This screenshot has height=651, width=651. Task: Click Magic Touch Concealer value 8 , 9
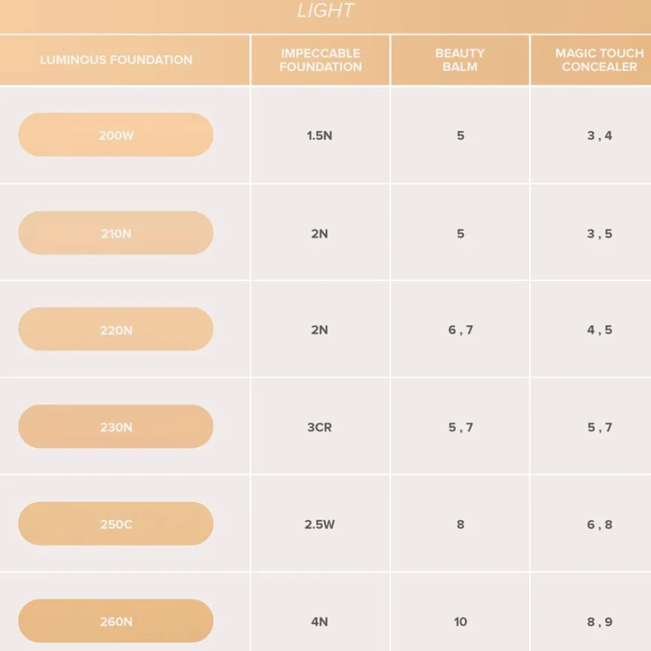coord(599,621)
